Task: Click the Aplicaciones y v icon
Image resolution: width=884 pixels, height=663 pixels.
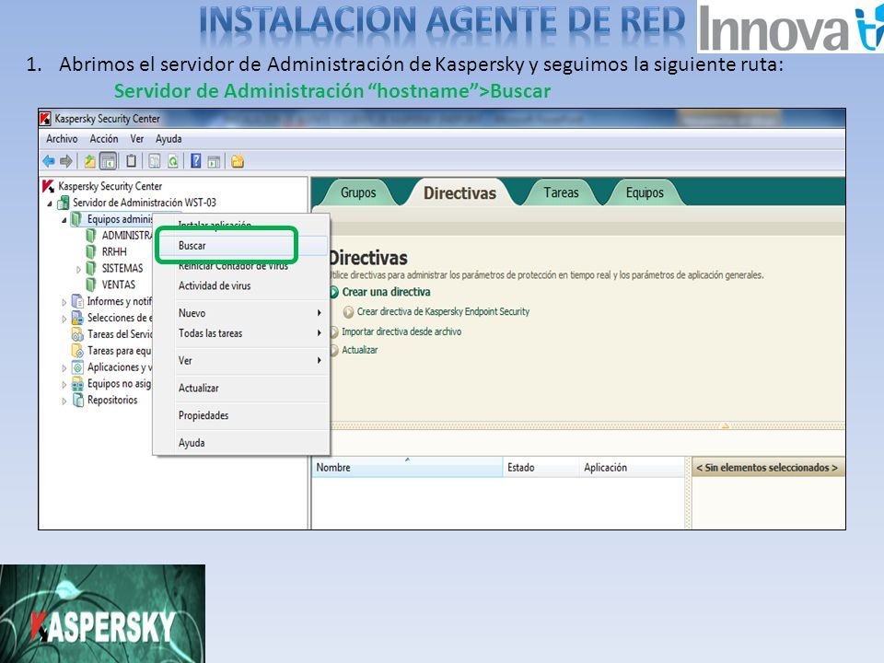Action: click(x=77, y=367)
